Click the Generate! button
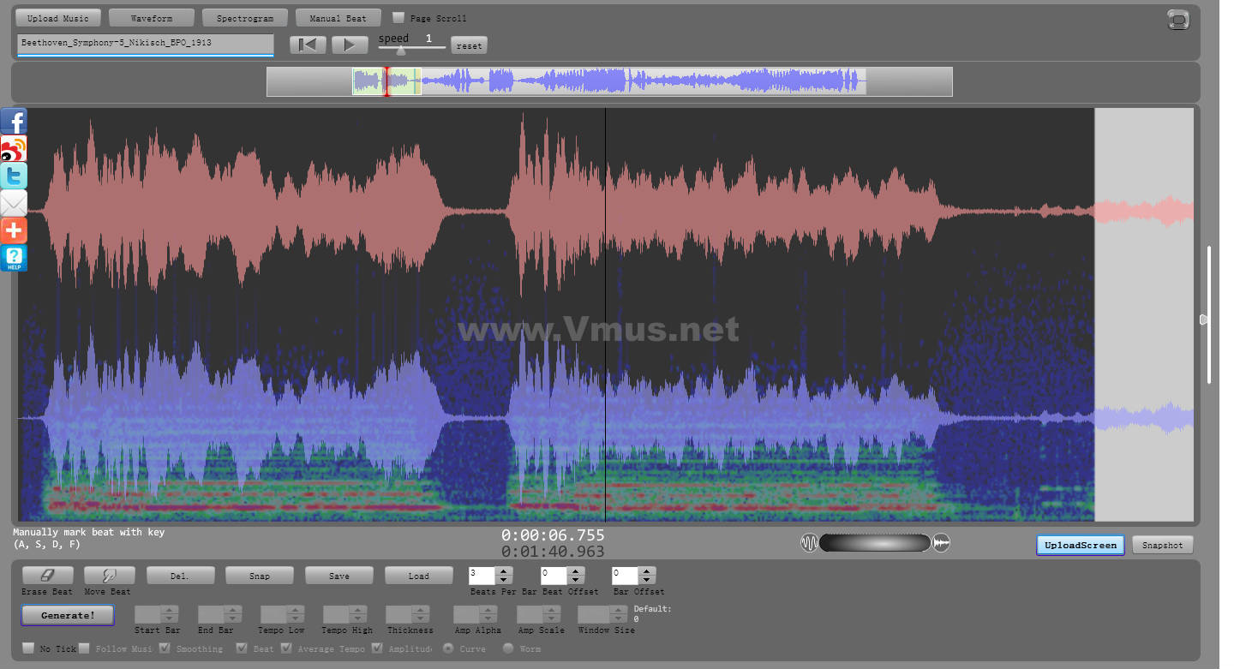The height and width of the screenshot is (669, 1234). click(x=68, y=615)
